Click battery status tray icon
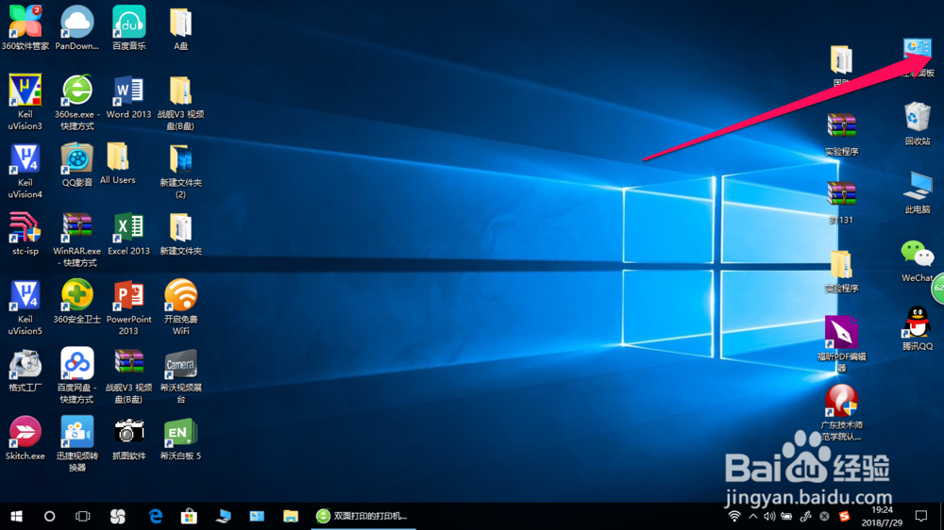The height and width of the screenshot is (530, 944). click(786, 516)
